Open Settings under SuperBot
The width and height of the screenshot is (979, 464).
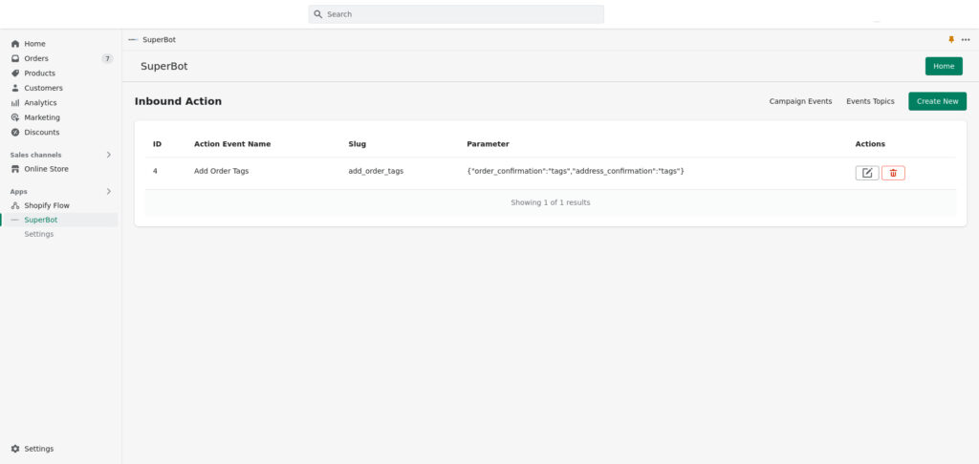(38, 234)
